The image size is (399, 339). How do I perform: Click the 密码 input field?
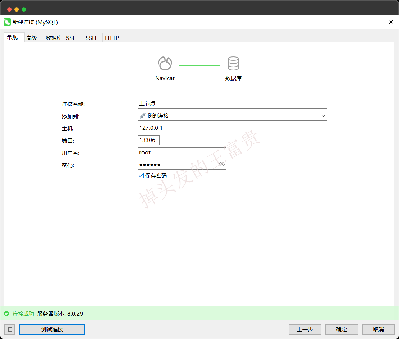coord(182,165)
